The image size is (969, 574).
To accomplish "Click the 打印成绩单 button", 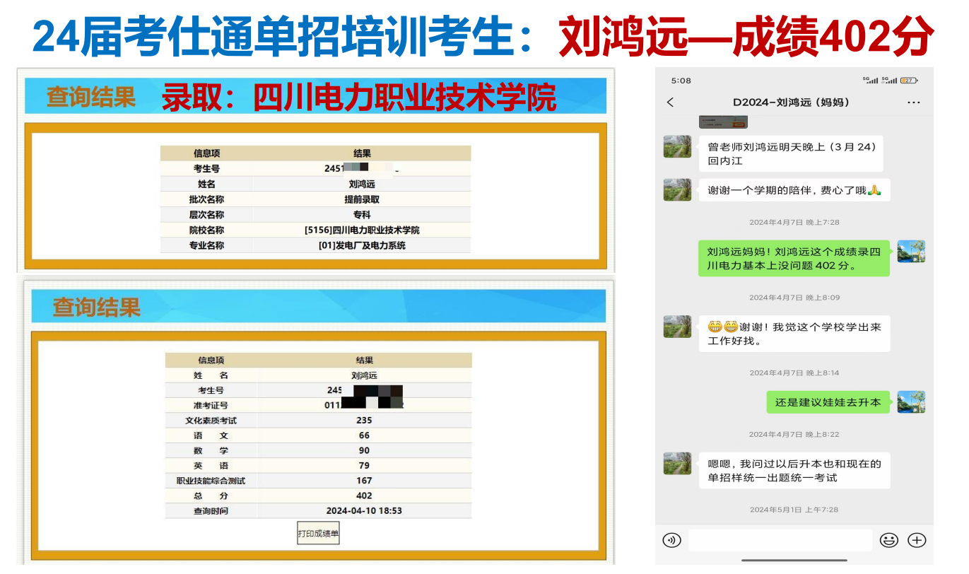I will pyautogui.click(x=318, y=534).
